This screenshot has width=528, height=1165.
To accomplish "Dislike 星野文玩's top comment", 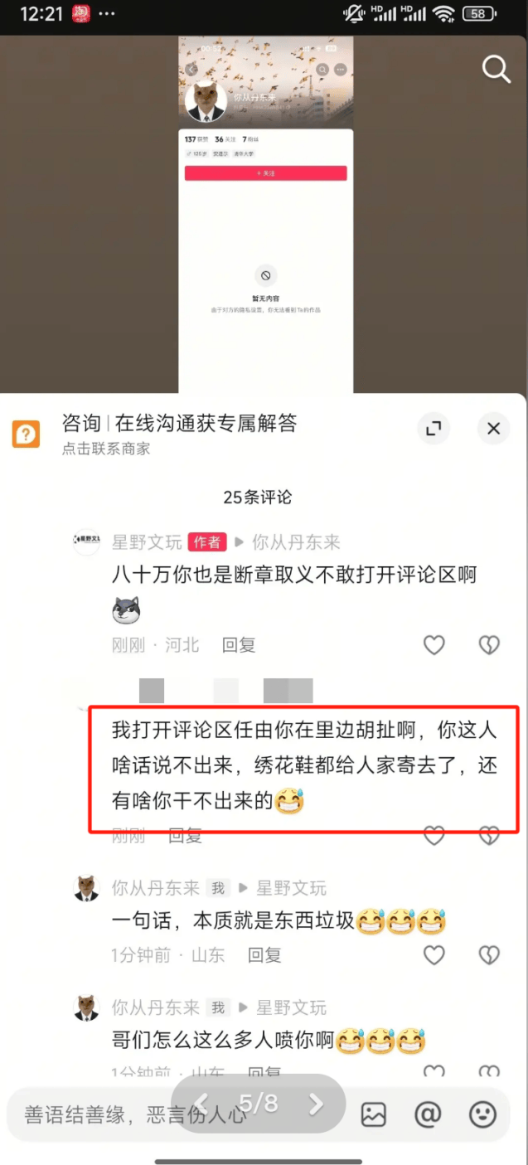I will coord(489,645).
